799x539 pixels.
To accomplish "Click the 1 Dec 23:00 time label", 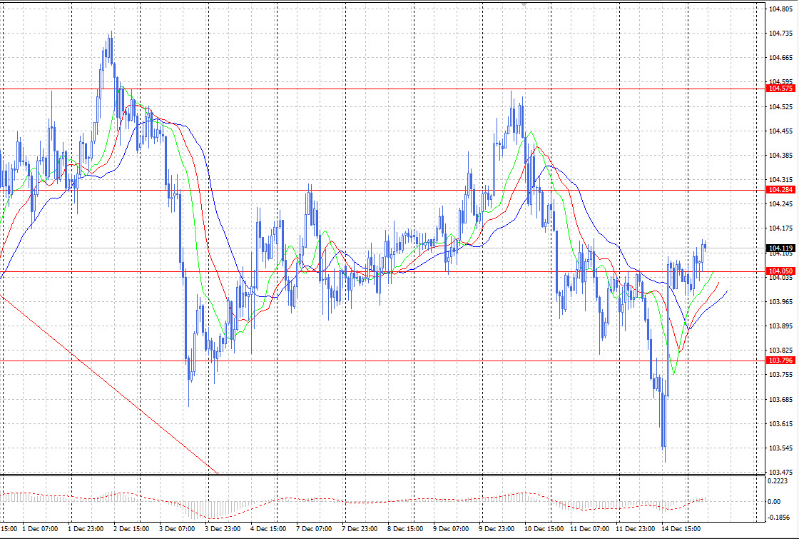I will pos(86,529).
